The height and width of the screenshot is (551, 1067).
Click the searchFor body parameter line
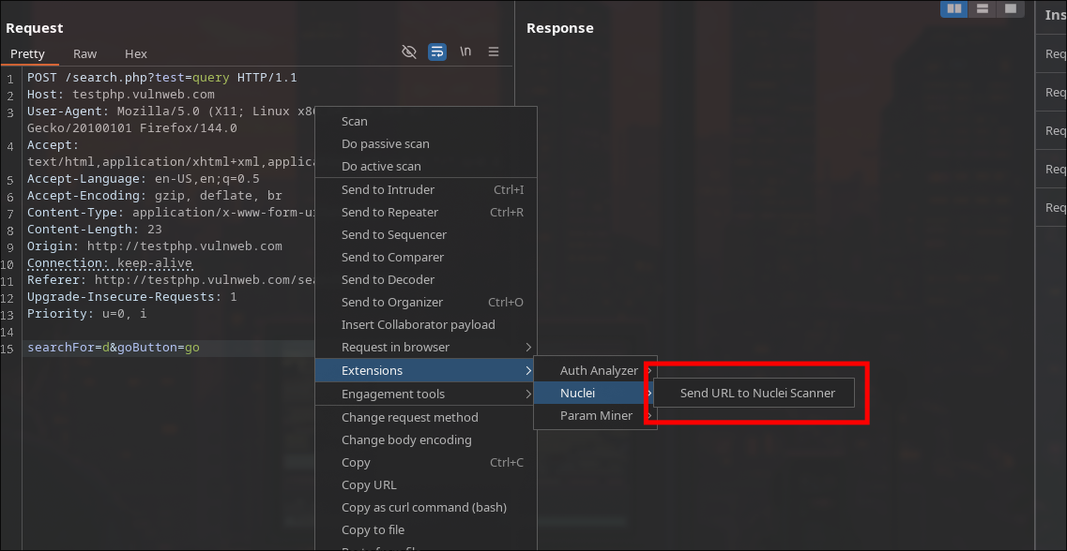(113, 349)
